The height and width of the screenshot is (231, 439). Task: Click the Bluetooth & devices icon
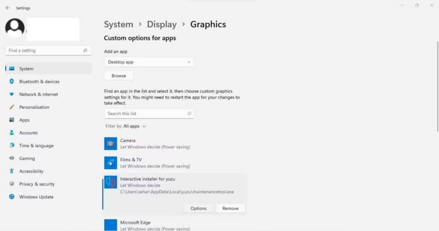[x=12, y=81]
